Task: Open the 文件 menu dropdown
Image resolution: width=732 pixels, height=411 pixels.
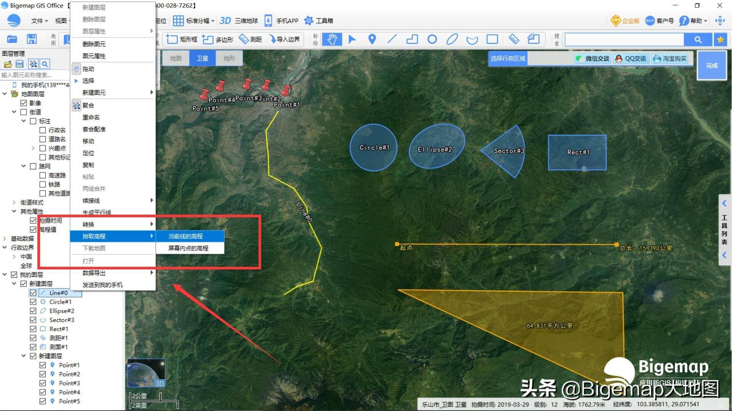Action: [39, 21]
